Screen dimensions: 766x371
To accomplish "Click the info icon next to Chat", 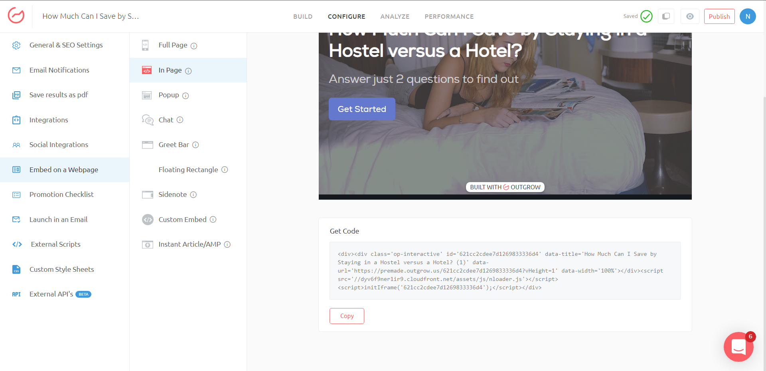I will pos(180,120).
